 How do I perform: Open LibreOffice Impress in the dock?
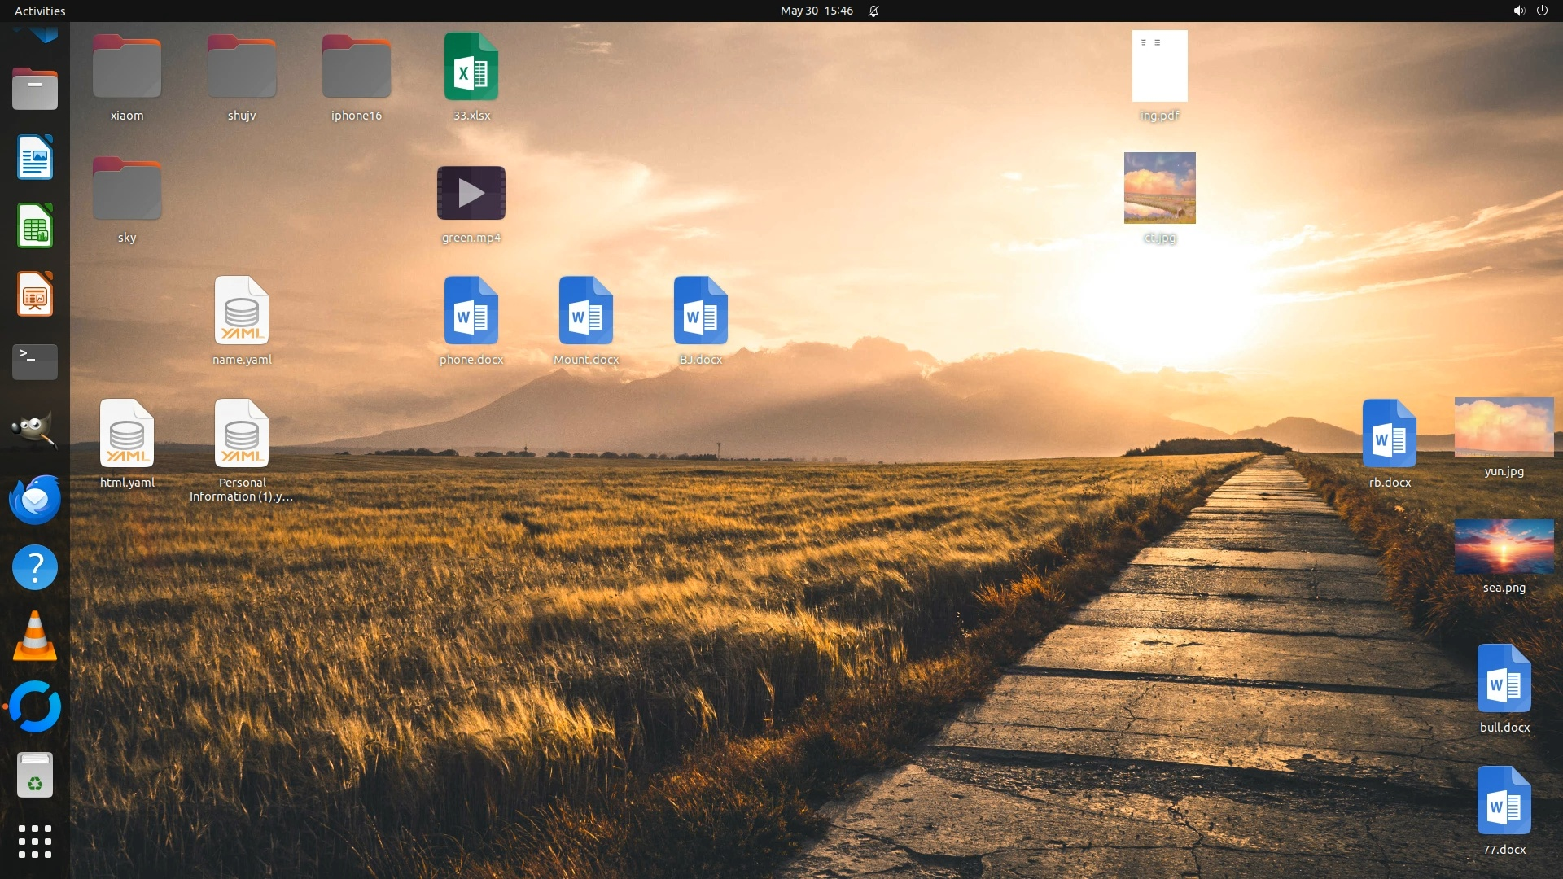[34, 294]
